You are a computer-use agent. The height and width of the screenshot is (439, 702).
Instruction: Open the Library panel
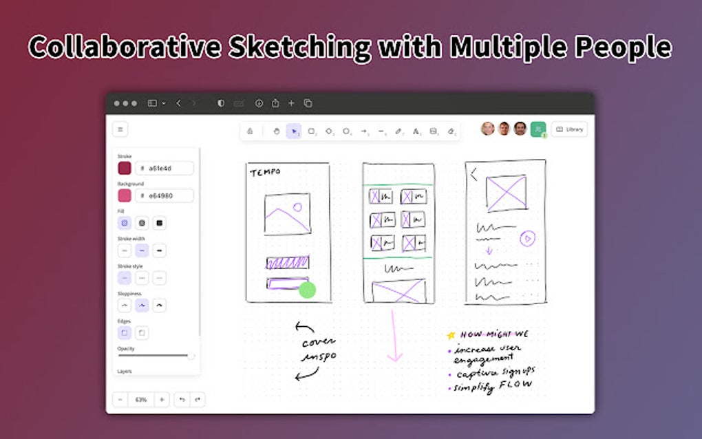571,129
